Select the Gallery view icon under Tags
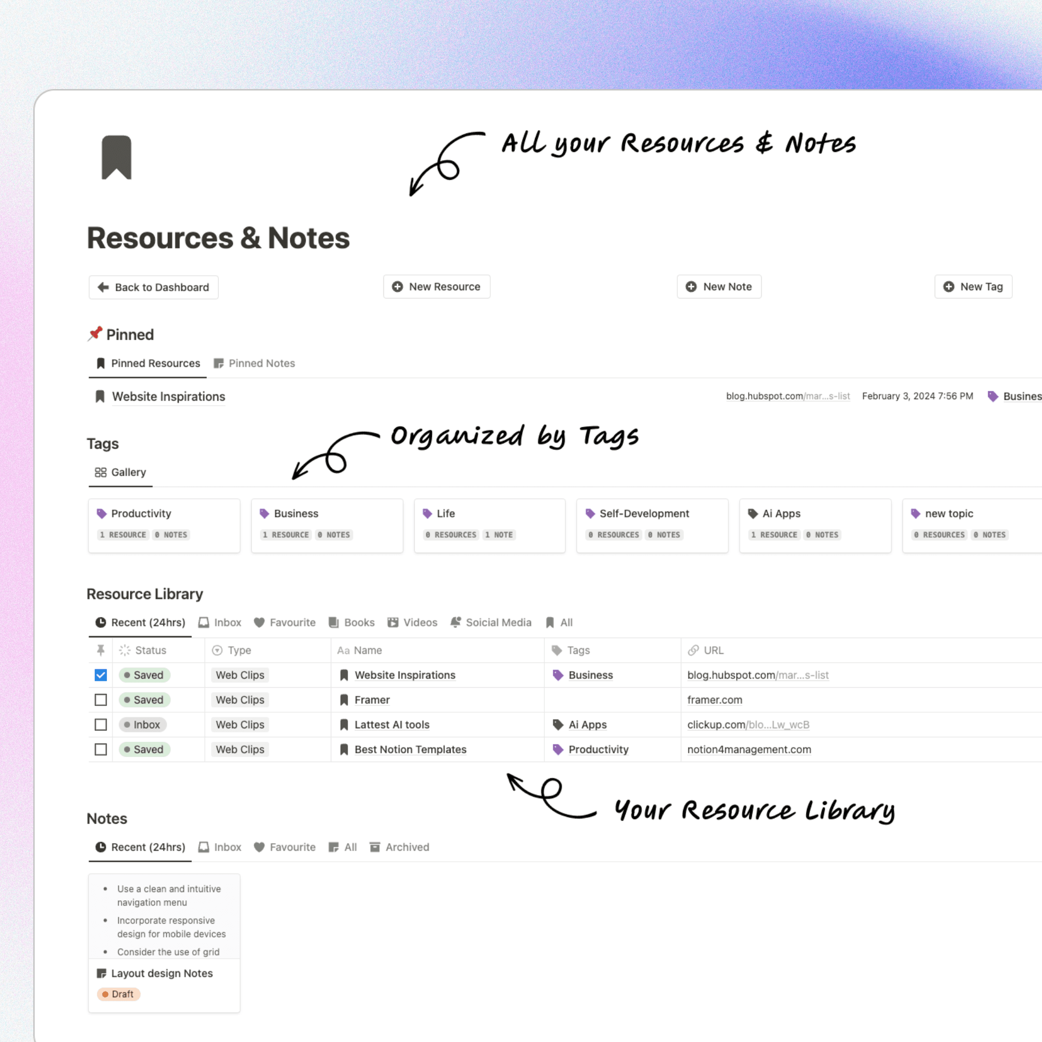Viewport: 1042px width, 1042px height. (101, 472)
